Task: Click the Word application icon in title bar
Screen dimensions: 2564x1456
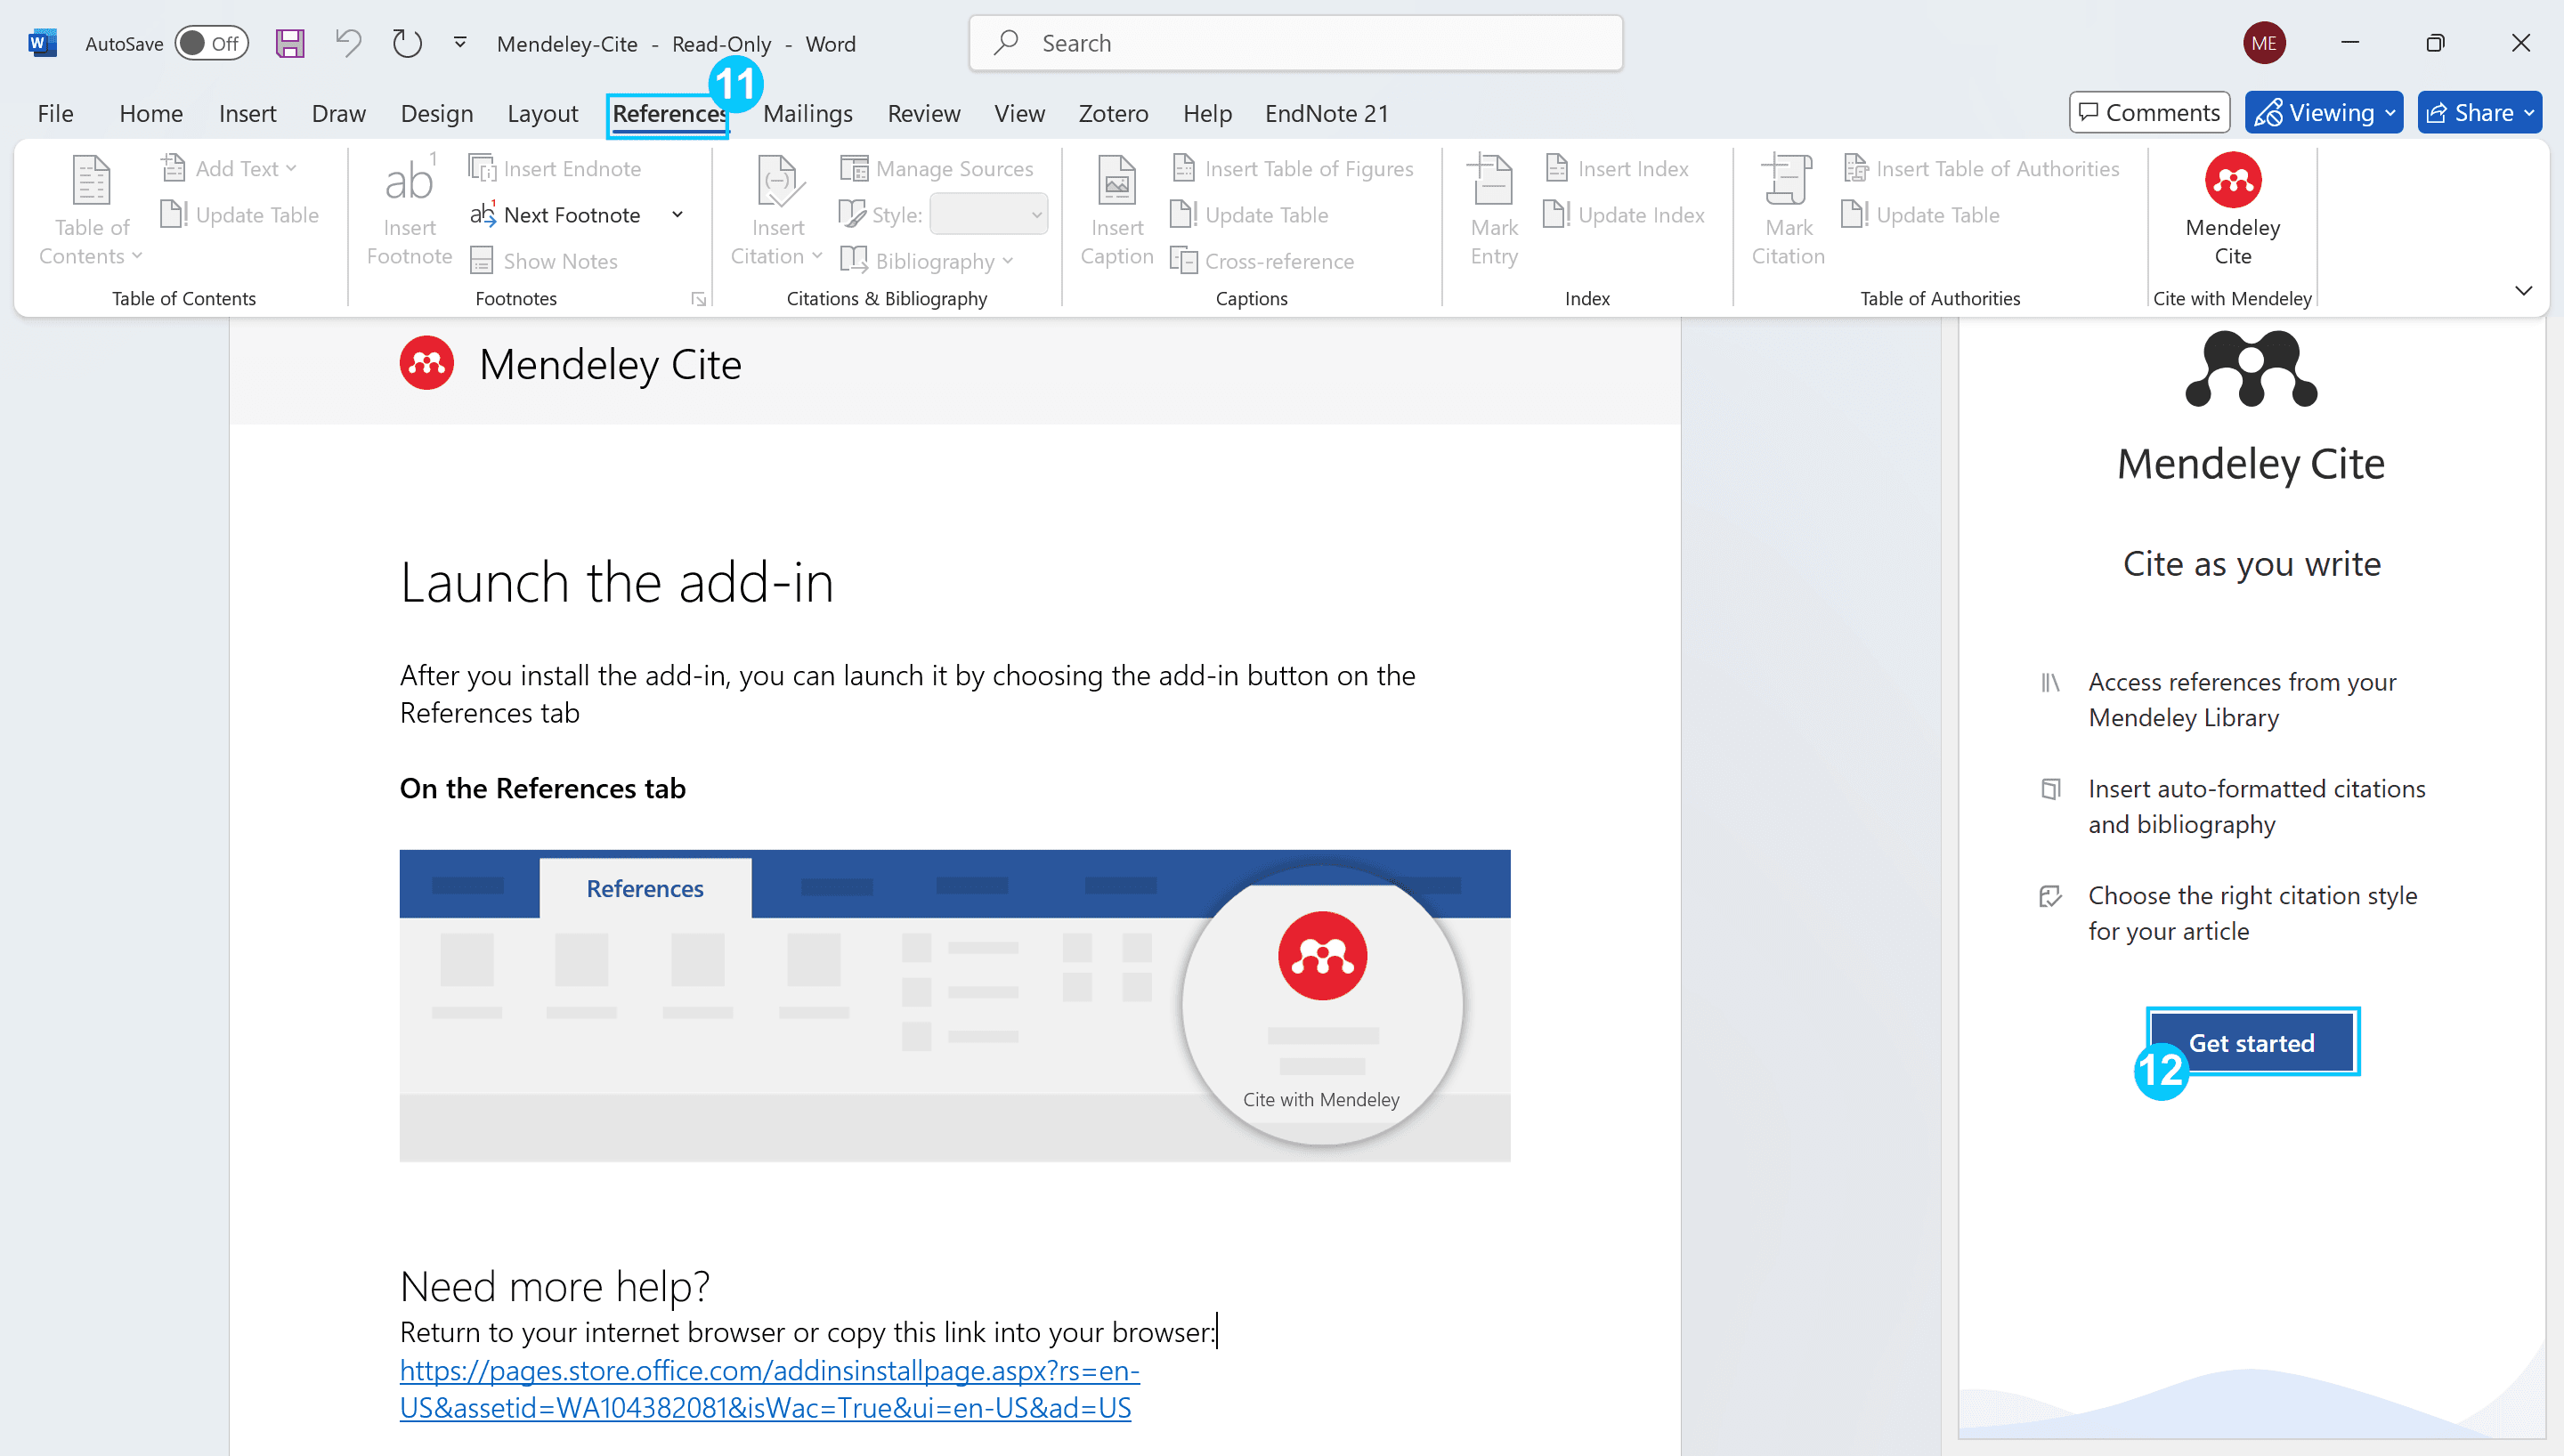Action: (x=42, y=43)
